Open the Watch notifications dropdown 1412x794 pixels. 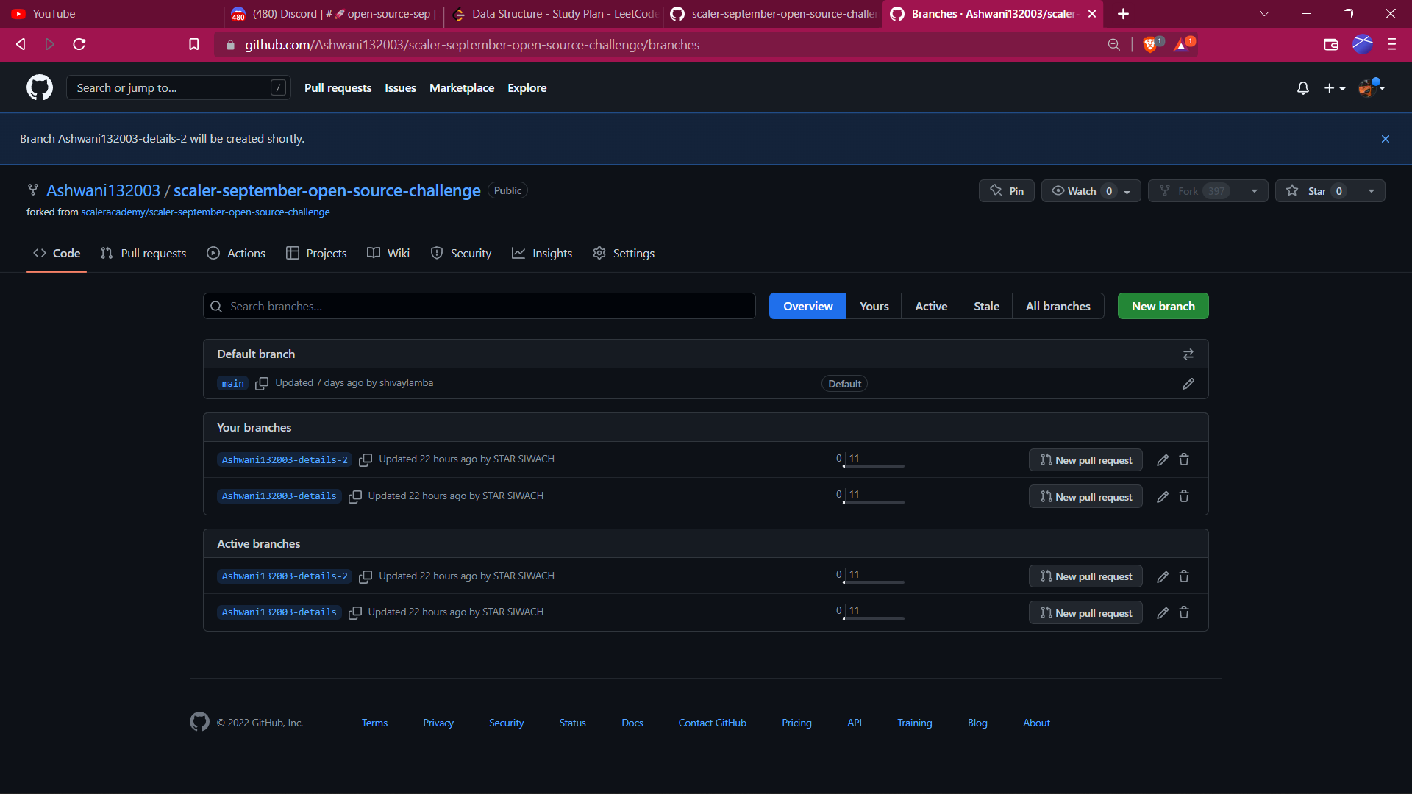tap(1091, 191)
